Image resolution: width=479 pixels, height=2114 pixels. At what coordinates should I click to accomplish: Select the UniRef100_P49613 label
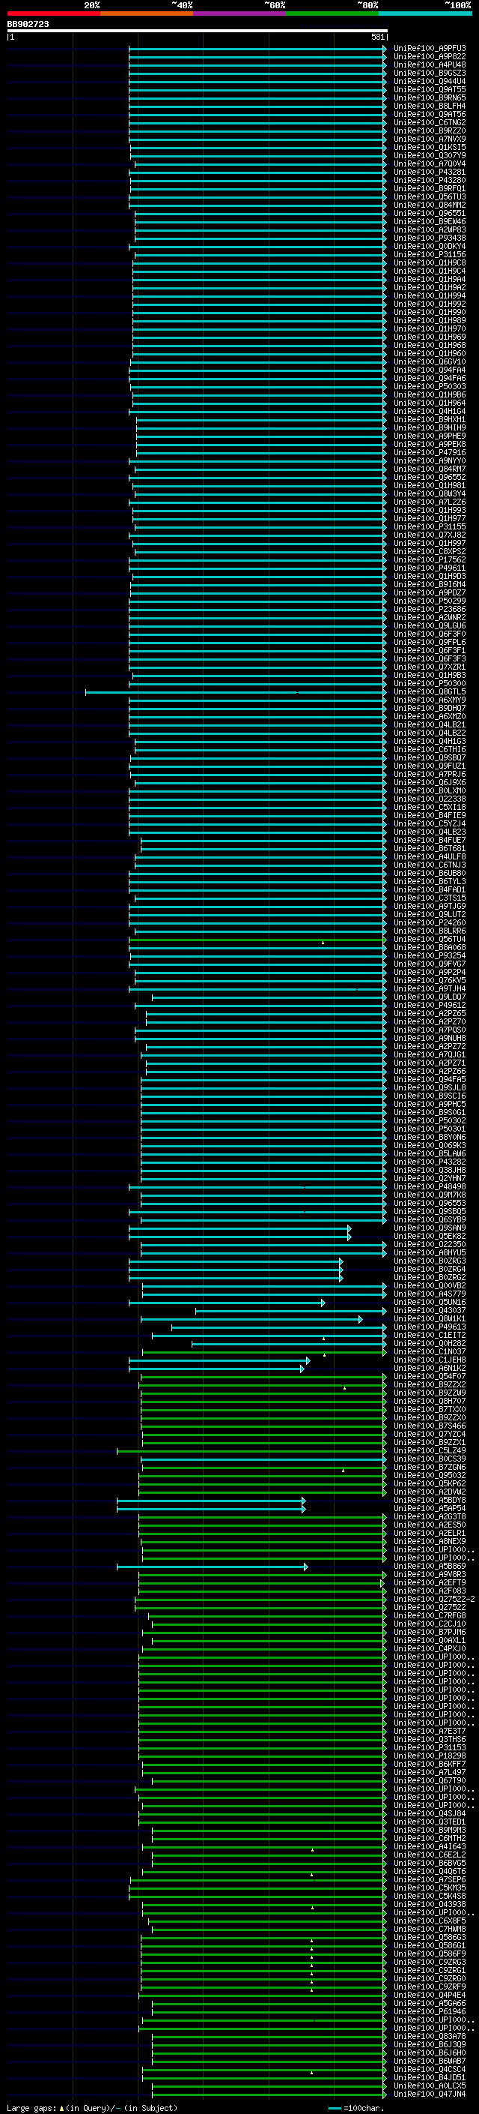pyautogui.click(x=429, y=1327)
